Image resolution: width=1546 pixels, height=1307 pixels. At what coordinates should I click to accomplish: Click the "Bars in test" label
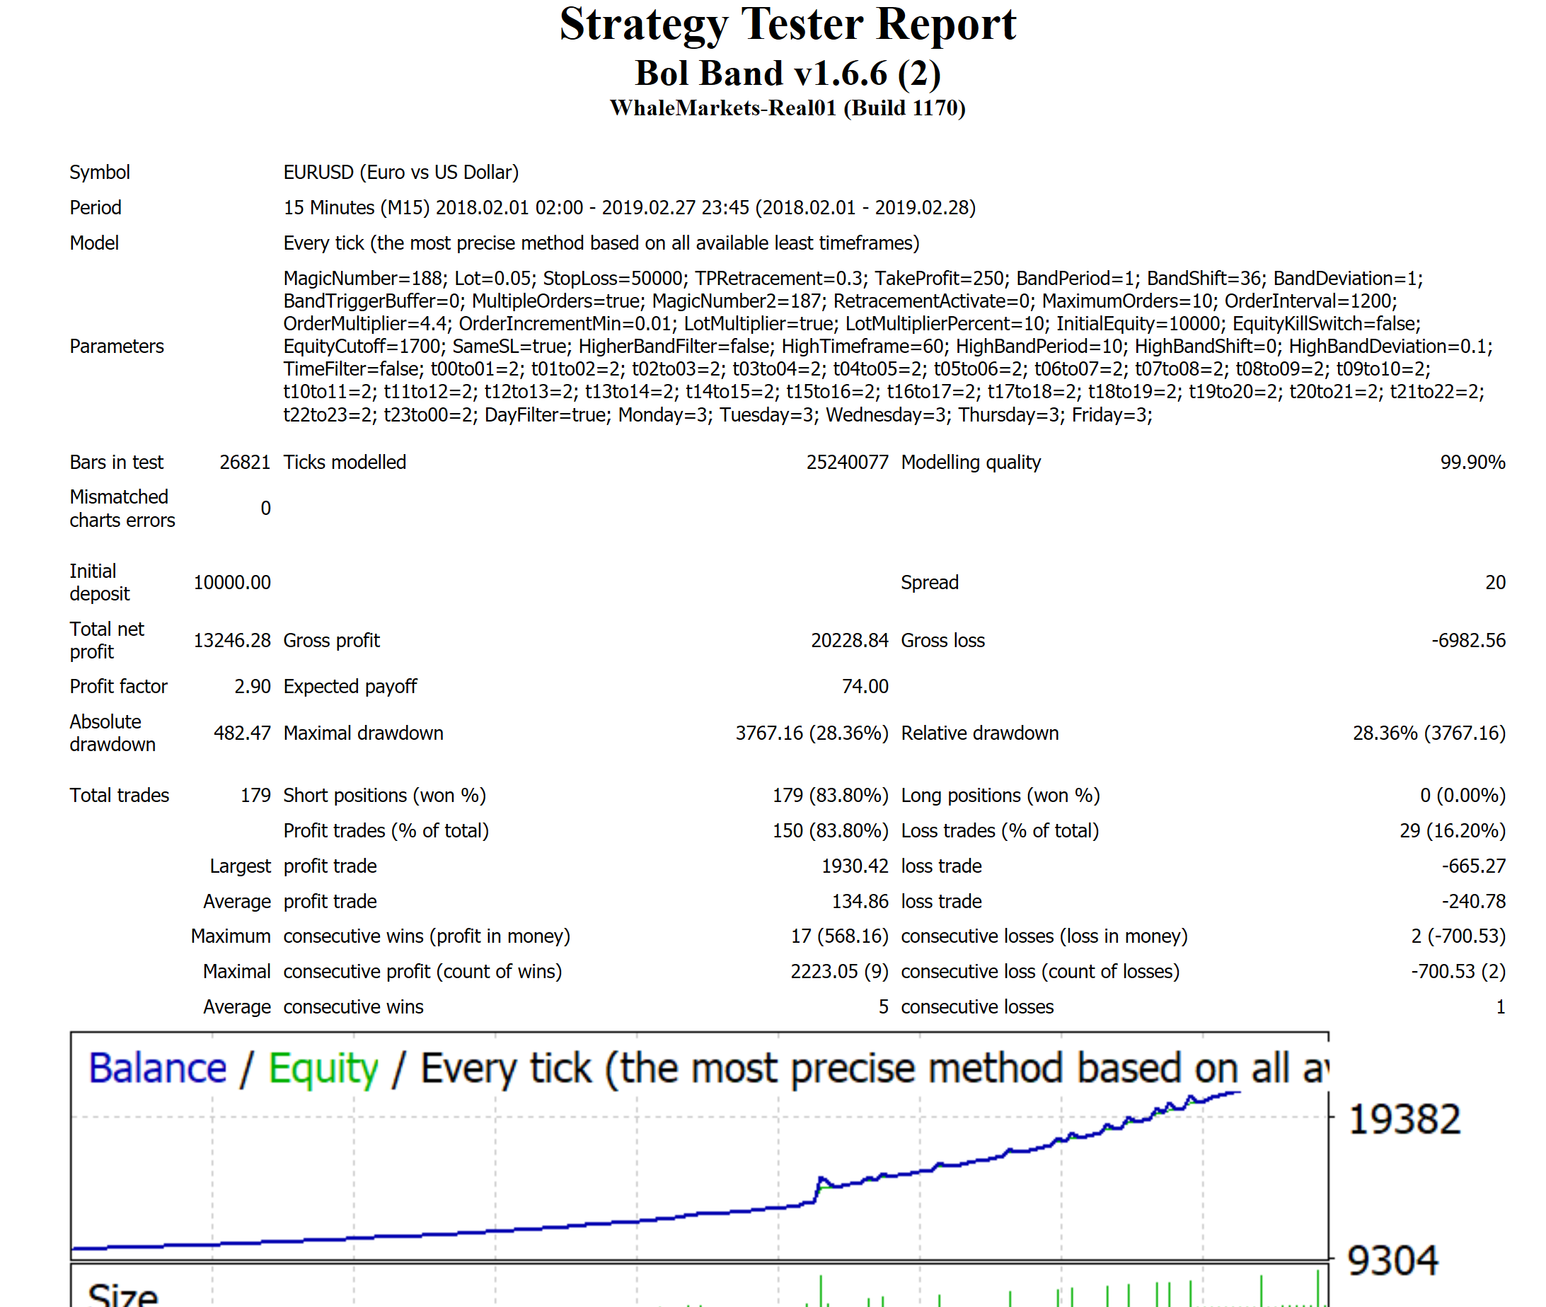tap(116, 463)
